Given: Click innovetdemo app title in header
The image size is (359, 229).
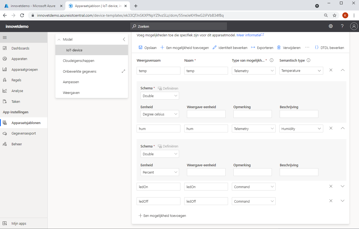Looking at the screenshot, I should (17, 26).
